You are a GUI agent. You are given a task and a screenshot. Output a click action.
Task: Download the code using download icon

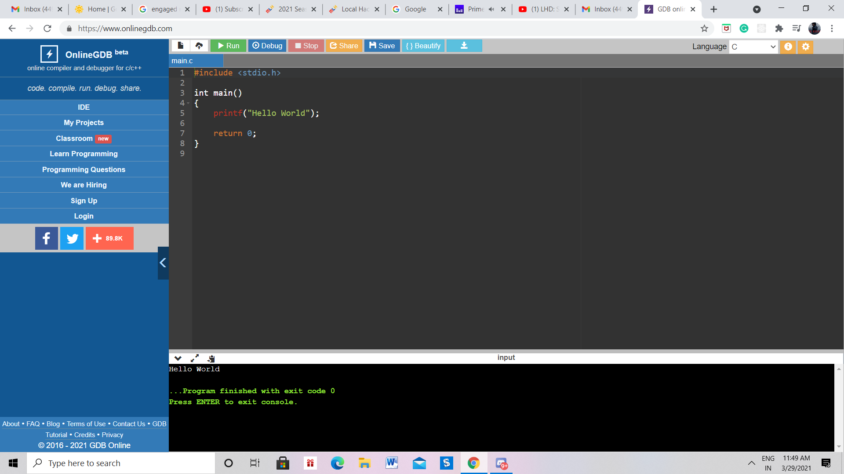[x=464, y=46]
